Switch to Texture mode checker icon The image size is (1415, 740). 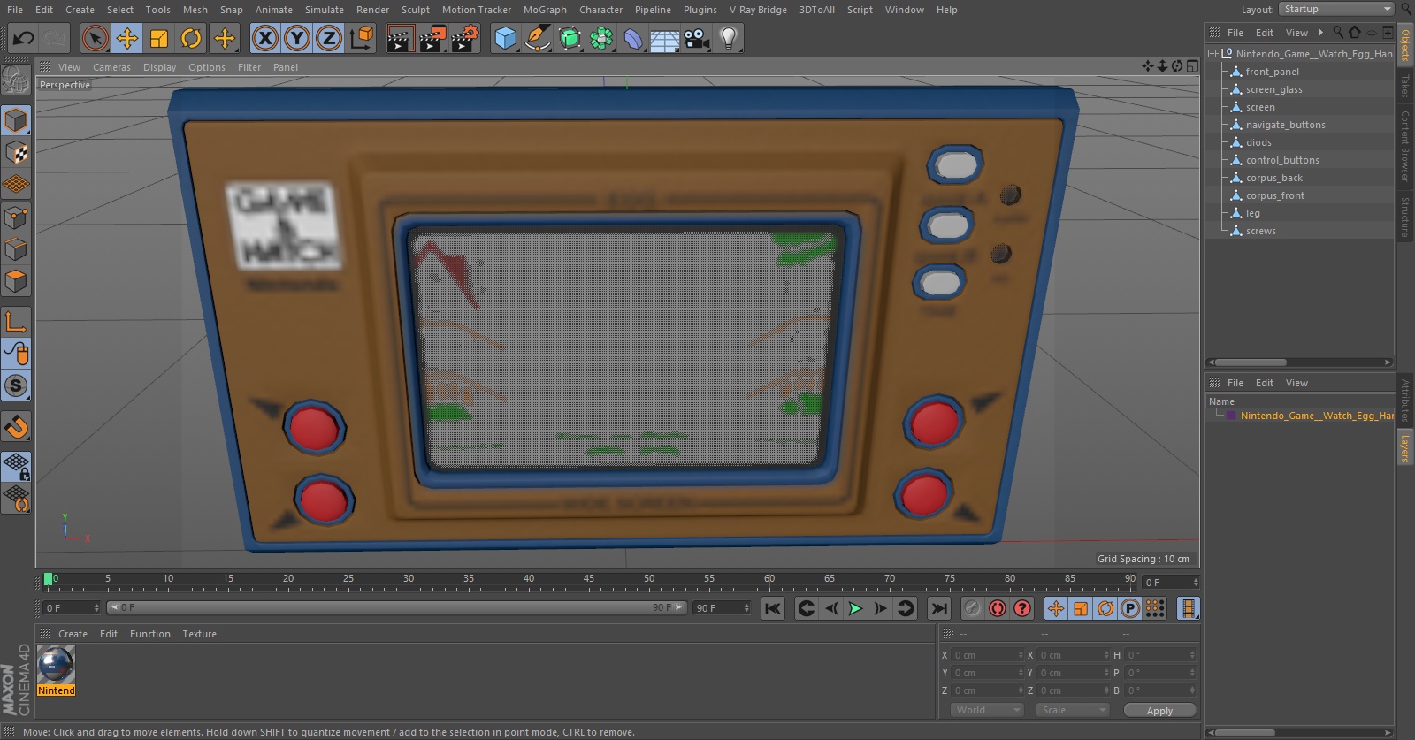pyautogui.click(x=16, y=153)
